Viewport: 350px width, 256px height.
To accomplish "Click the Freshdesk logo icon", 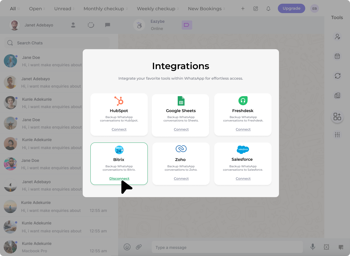I will coord(243,101).
